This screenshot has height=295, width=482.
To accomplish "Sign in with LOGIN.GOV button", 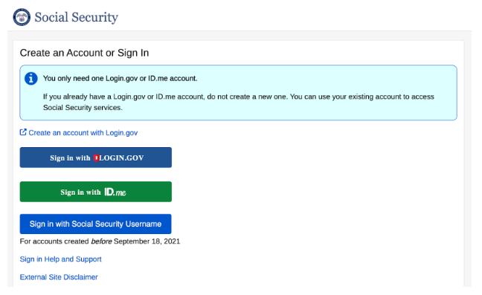I will [96, 158].
